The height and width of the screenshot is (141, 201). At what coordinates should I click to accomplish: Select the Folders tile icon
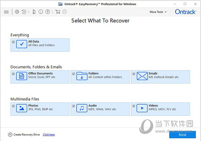tap(82, 76)
